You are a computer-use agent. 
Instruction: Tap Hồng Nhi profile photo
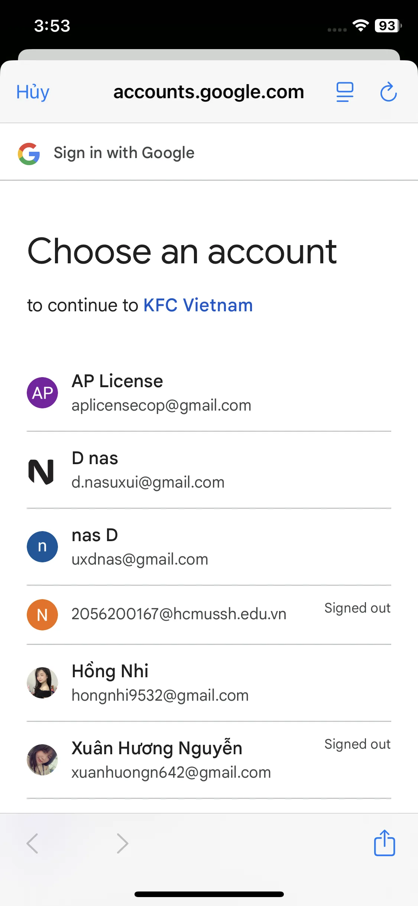coord(42,682)
